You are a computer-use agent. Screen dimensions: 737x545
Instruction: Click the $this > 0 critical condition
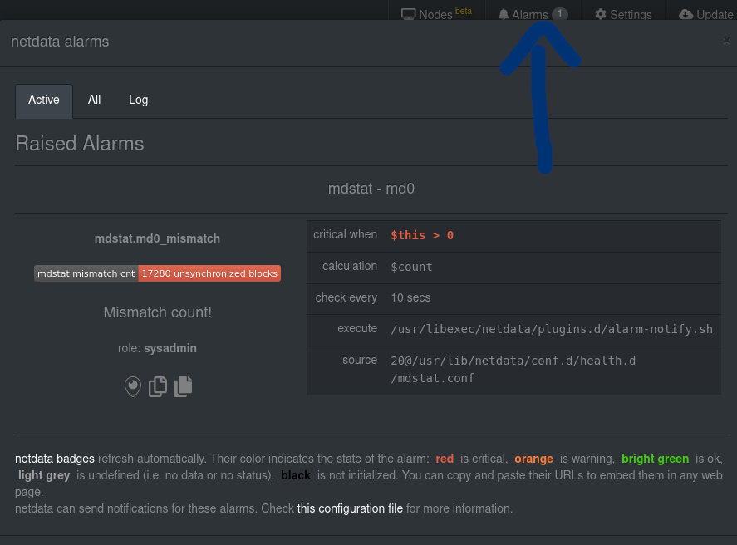coord(420,235)
